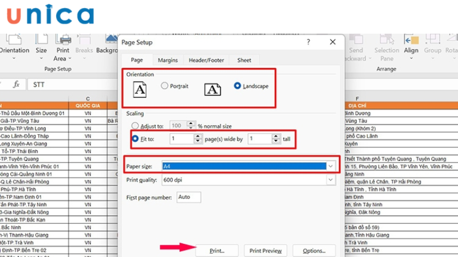
Task: Select the Adjust to scaling option
Action: coord(135,126)
